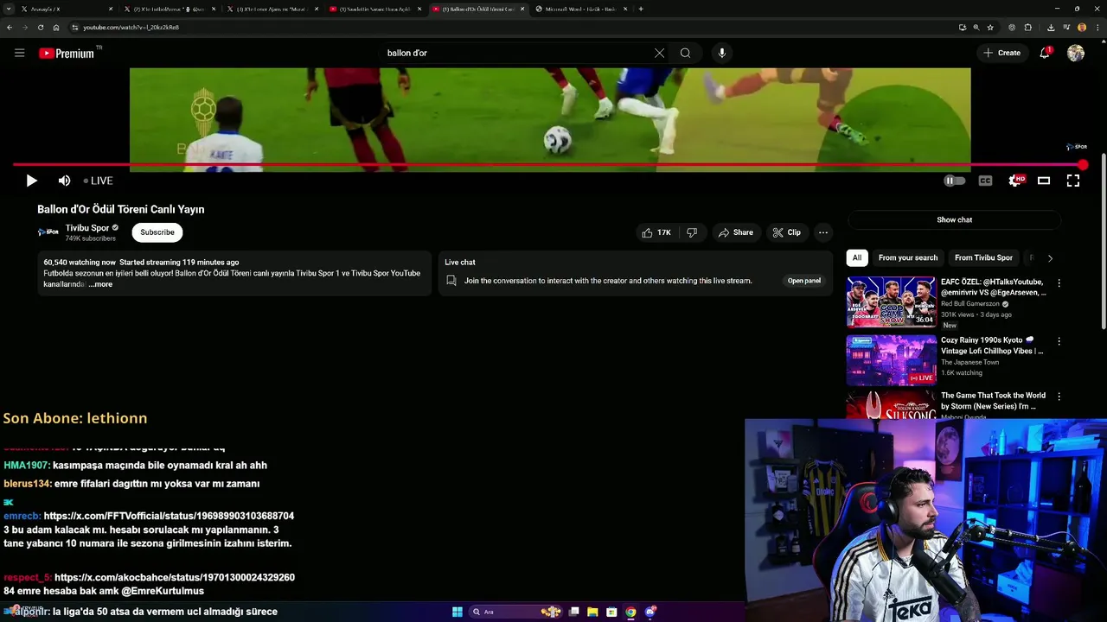The width and height of the screenshot is (1107, 622).
Task: Open the Tivibu Spor channel name link
Action: [x=87, y=228]
